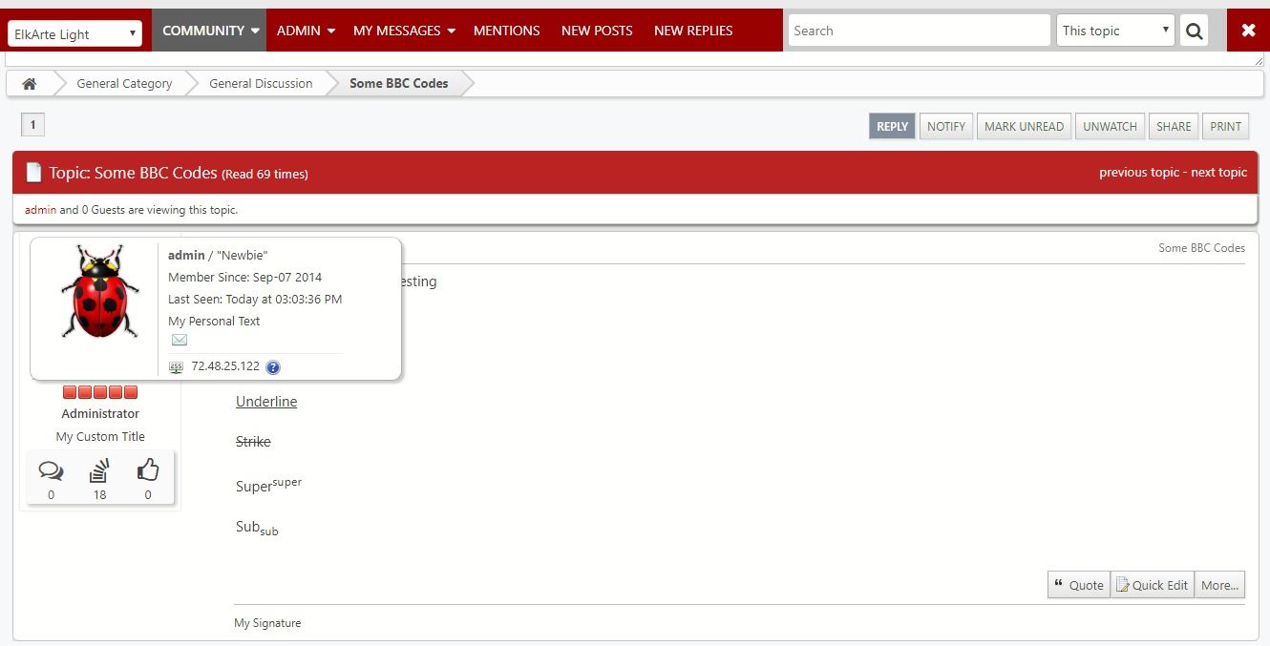Viewport: 1270px width, 646px height.
Task: Click the My Personal Text line
Action: click(x=214, y=322)
